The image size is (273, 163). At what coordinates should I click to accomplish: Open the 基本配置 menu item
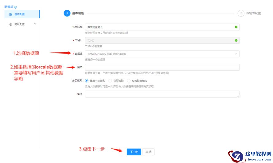[x=22, y=14]
